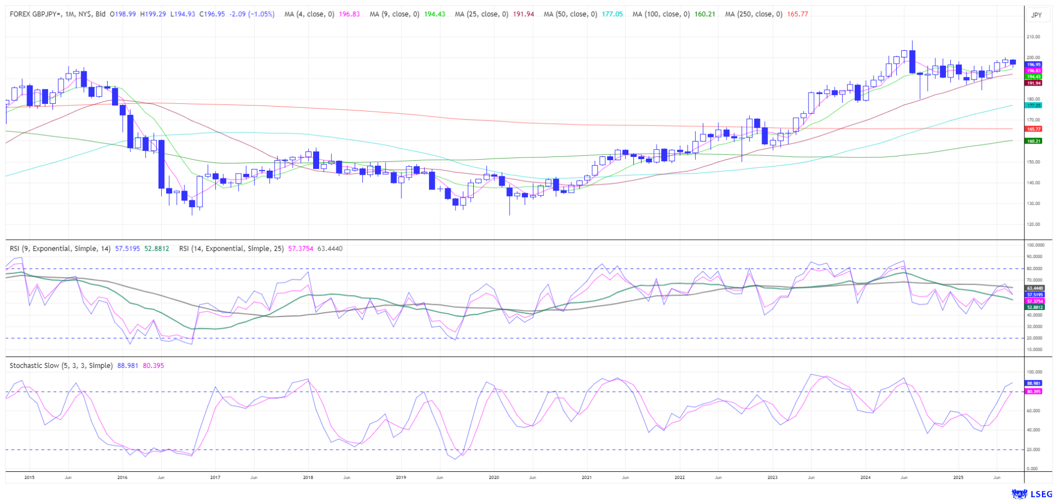Image resolution: width=1058 pixels, height=500 pixels.
Task: Click the red 165.77 MA price tag
Action: click(1033, 129)
